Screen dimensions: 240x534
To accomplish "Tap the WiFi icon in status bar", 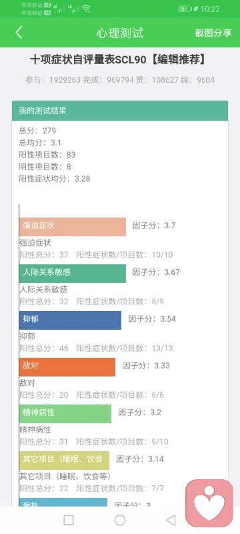I will (87, 9).
